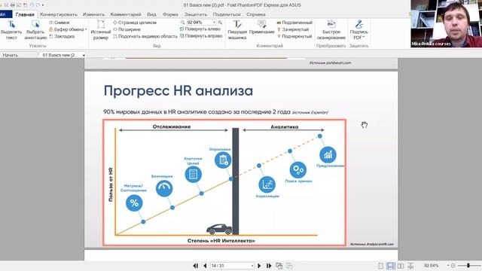Click the Прогресс HR анализа slide heading
The image size is (482, 271).
(178, 91)
